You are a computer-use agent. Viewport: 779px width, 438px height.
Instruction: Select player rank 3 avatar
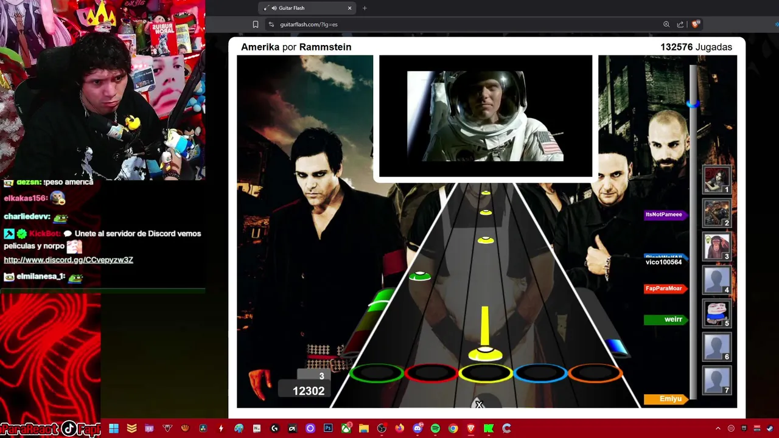tap(717, 246)
